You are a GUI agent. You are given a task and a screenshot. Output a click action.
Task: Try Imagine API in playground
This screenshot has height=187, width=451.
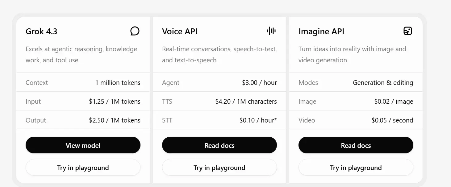click(x=356, y=168)
